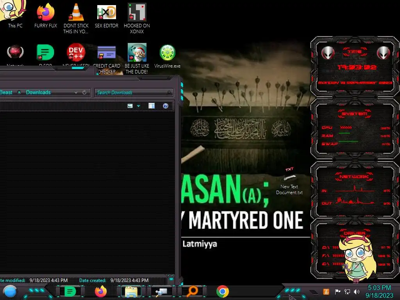Click the Date created value in details pane
The image size is (400, 300).
(129, 280)
